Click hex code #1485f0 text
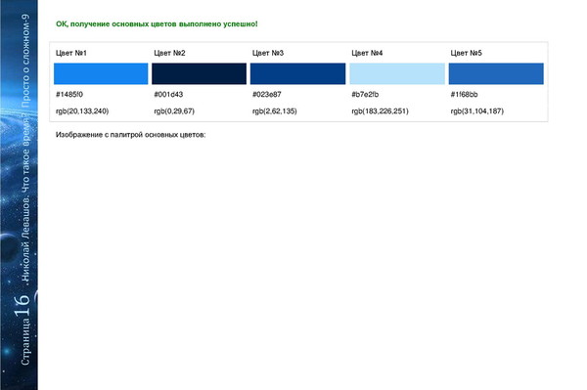The image size is (587, 390). pos(69,95)
